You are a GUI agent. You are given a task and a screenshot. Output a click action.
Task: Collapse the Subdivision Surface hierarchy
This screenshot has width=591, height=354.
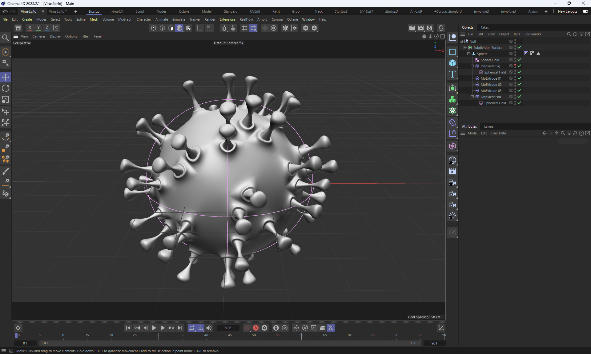point(465,47)
